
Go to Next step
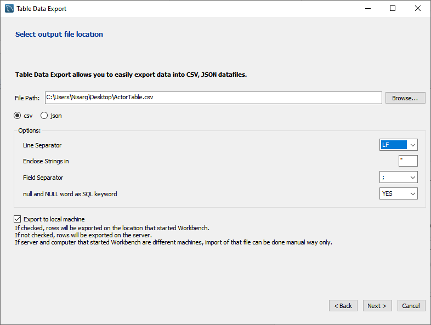click(x=377, y=306)
